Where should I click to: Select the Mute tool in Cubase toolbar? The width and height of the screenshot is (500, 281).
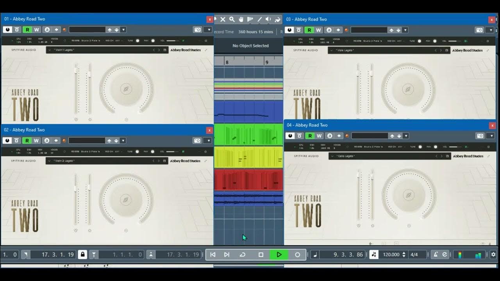tap(223, 19)
